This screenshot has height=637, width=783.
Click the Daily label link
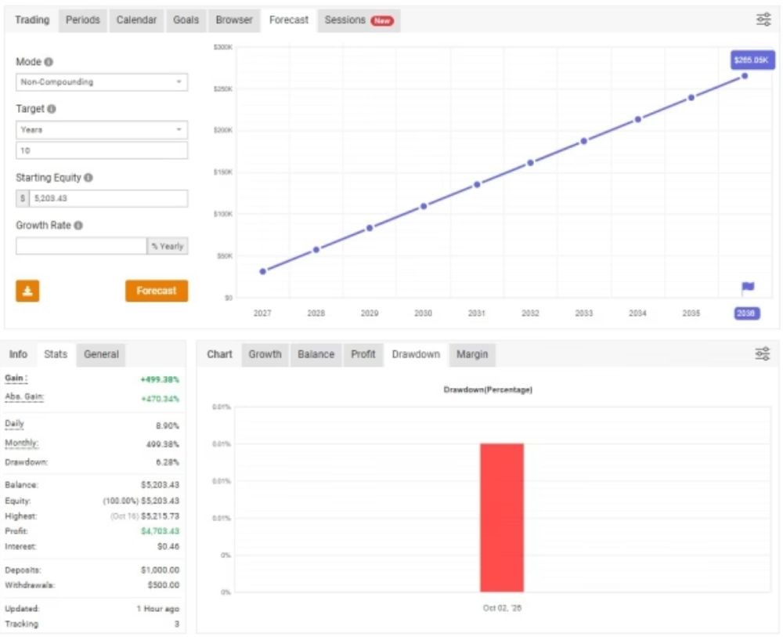point(14,424)
